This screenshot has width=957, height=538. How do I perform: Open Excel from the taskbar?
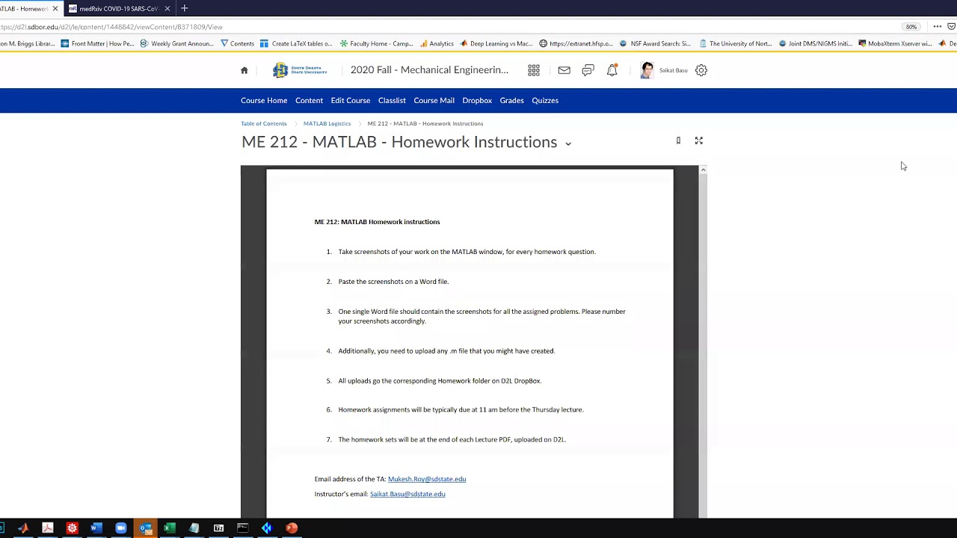(170, 528)
